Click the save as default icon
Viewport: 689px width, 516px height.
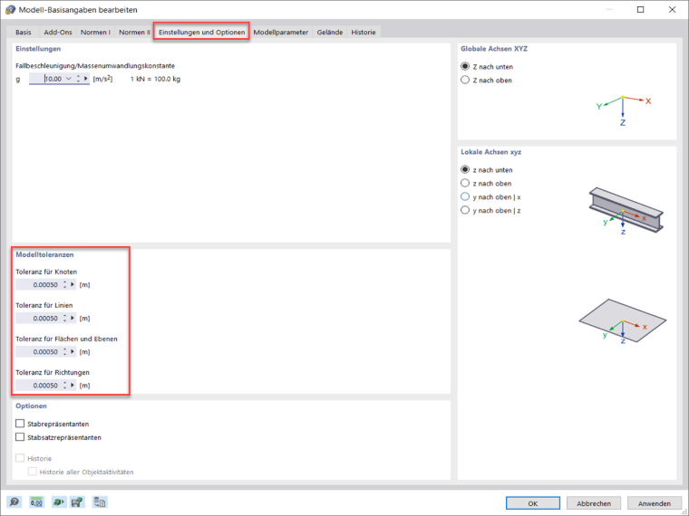(77, 502)
